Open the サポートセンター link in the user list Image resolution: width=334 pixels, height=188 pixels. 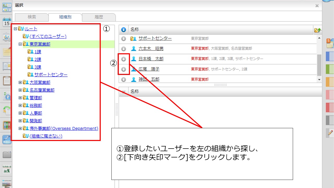(155, 39)
